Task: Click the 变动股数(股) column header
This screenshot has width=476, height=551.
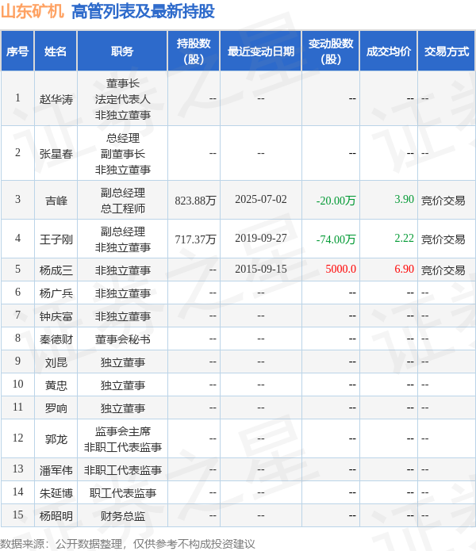Action: click(331, 52)
